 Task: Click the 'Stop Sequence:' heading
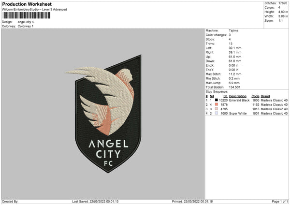[x=217, y=92]
